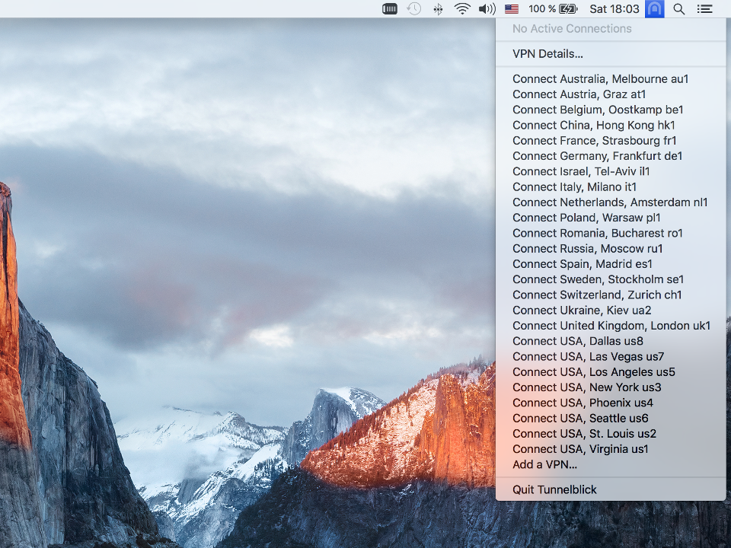The width and height of the screenshot is (731, 548).
Task: Connect USA, Los Angeles us5
Action: point(611,371)
